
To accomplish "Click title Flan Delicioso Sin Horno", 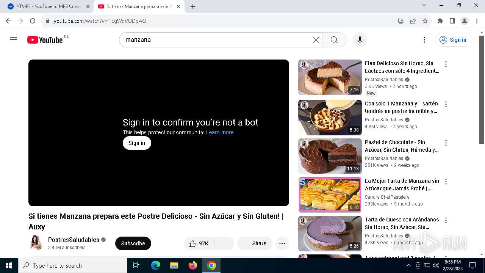I will coord(402,67).
